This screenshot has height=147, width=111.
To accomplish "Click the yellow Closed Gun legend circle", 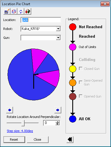I will click(73, 69).
